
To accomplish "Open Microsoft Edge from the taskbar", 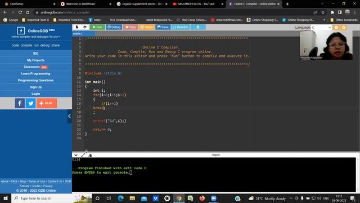I will coord(120,198).
